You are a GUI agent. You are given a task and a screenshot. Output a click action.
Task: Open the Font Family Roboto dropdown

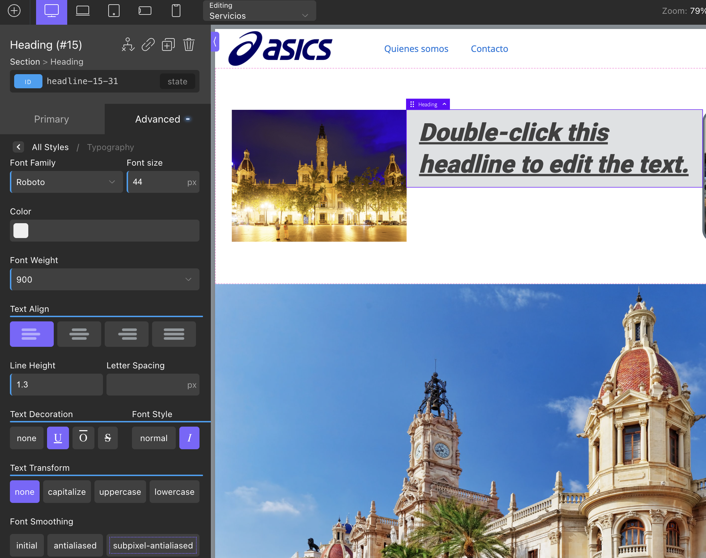pyautogui.click(x=66, y=182)
